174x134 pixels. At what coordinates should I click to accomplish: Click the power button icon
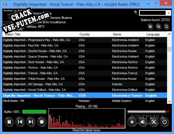click(165, 122)
